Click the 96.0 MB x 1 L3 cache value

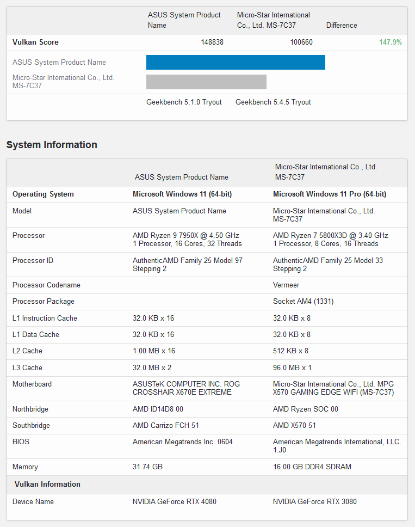coord(292,367)
